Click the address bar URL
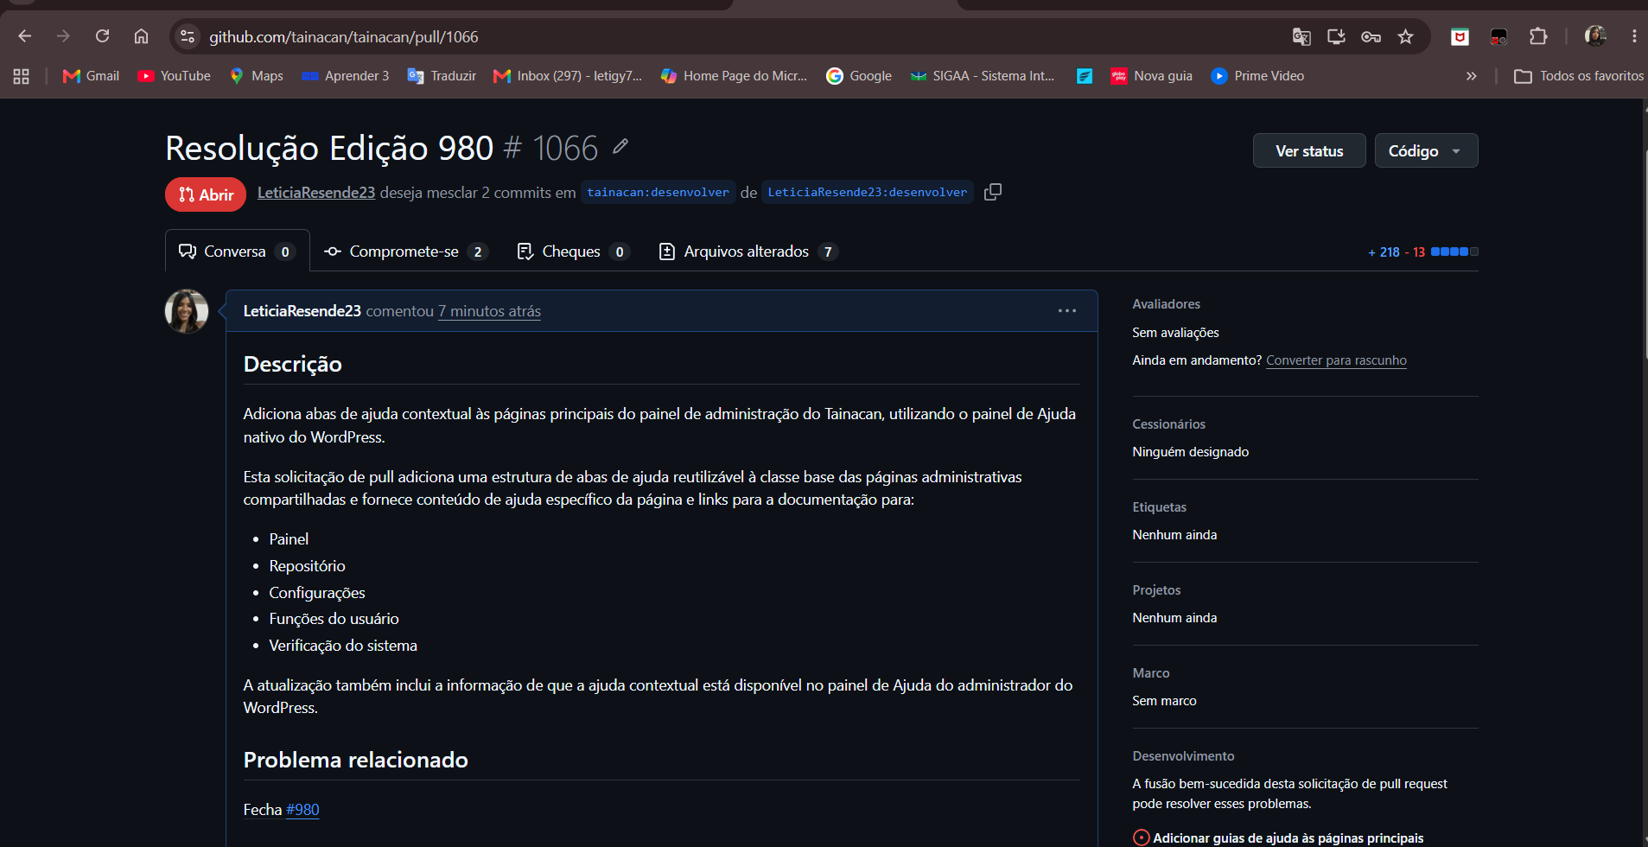Screen dimensions: 1648x847 (344, 36)
